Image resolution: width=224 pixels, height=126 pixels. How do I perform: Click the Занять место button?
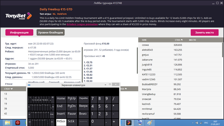coord(204,33)
